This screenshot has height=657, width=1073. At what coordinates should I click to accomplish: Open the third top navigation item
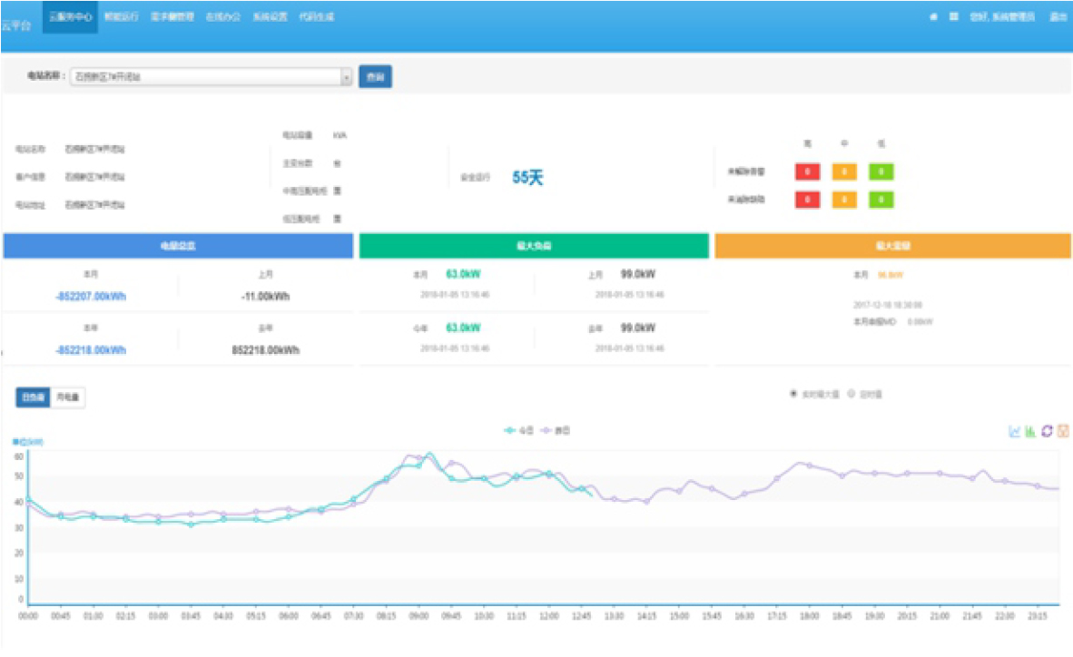point(172,17)
